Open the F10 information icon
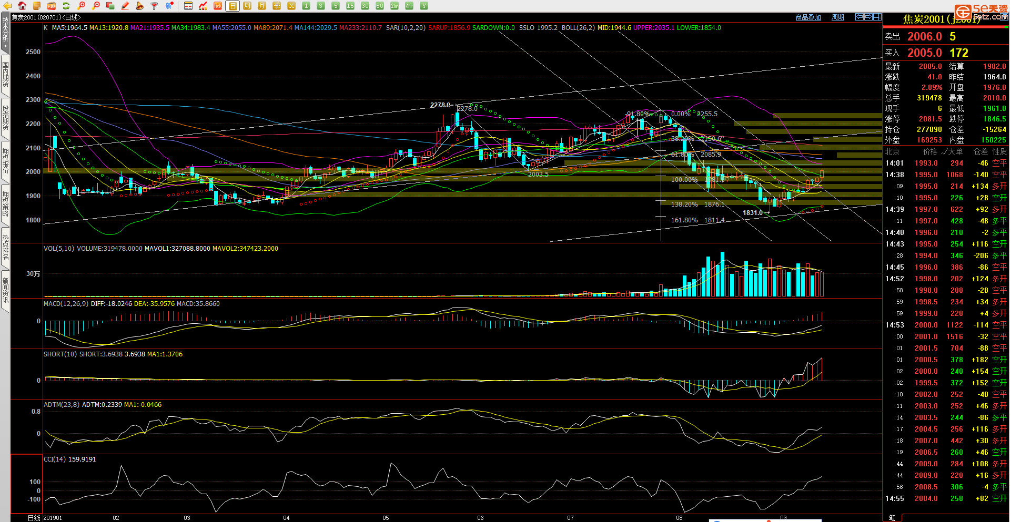1011x522 pixels. click(52, 6)
